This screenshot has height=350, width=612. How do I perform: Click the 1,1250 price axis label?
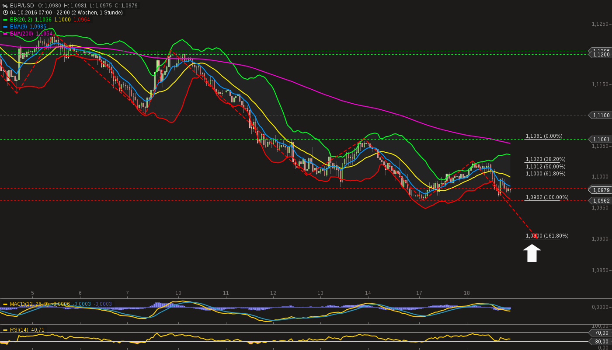[600, 24]
